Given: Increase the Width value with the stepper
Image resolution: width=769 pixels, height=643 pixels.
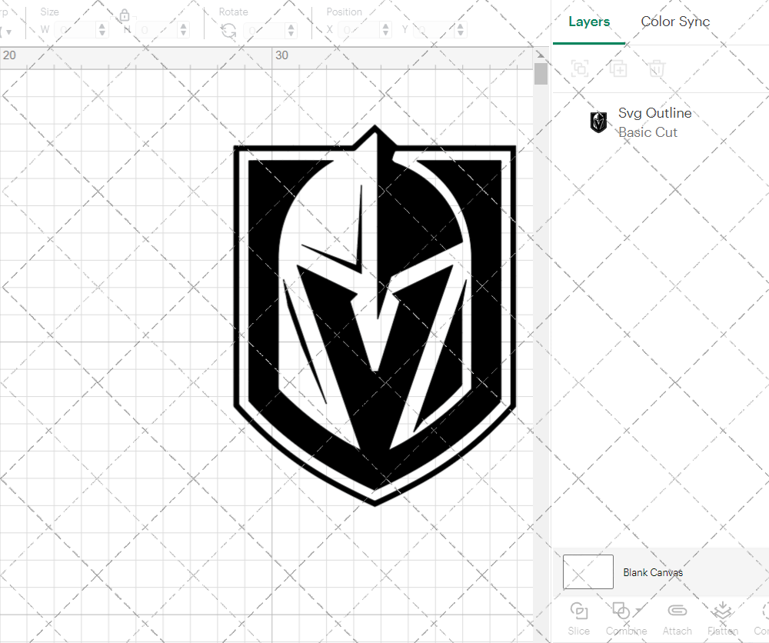Looking at the screenshot, I should tap(101, 25).
